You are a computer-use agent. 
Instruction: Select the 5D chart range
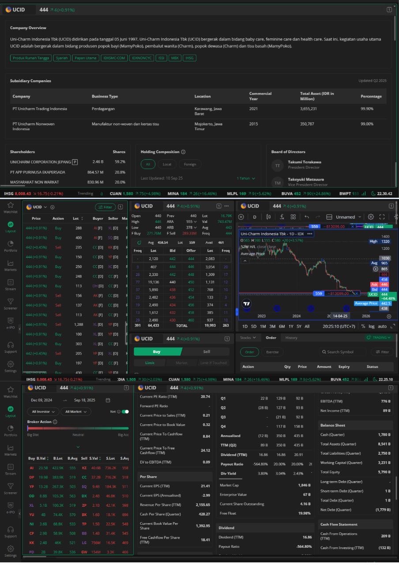(254, 326)
